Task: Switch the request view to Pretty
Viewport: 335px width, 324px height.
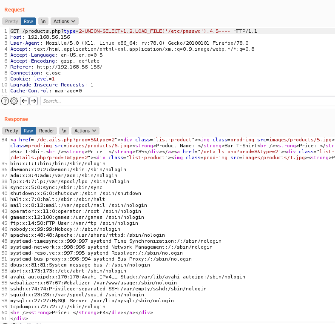Action: 11,21
